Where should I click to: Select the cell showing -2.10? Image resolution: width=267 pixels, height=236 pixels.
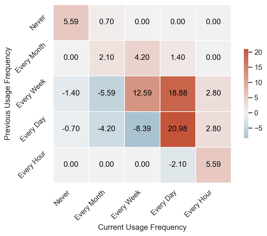point(178,164)
